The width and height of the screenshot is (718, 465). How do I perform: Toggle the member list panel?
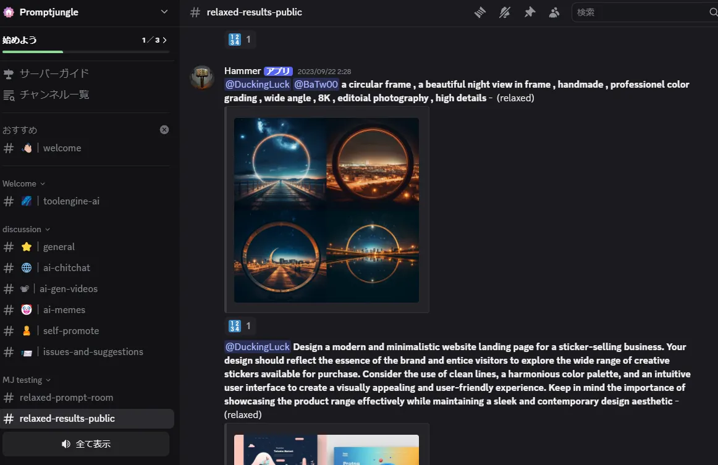pos(554,12)
